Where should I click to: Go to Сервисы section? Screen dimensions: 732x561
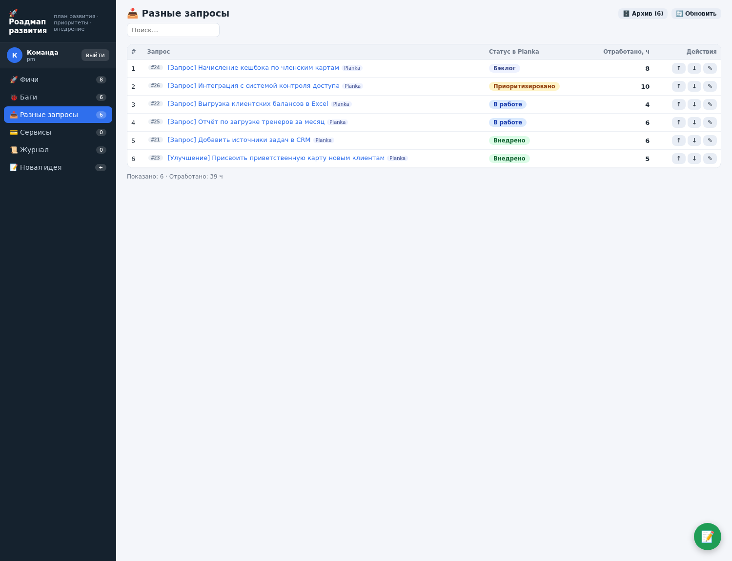tap(58, 132)
